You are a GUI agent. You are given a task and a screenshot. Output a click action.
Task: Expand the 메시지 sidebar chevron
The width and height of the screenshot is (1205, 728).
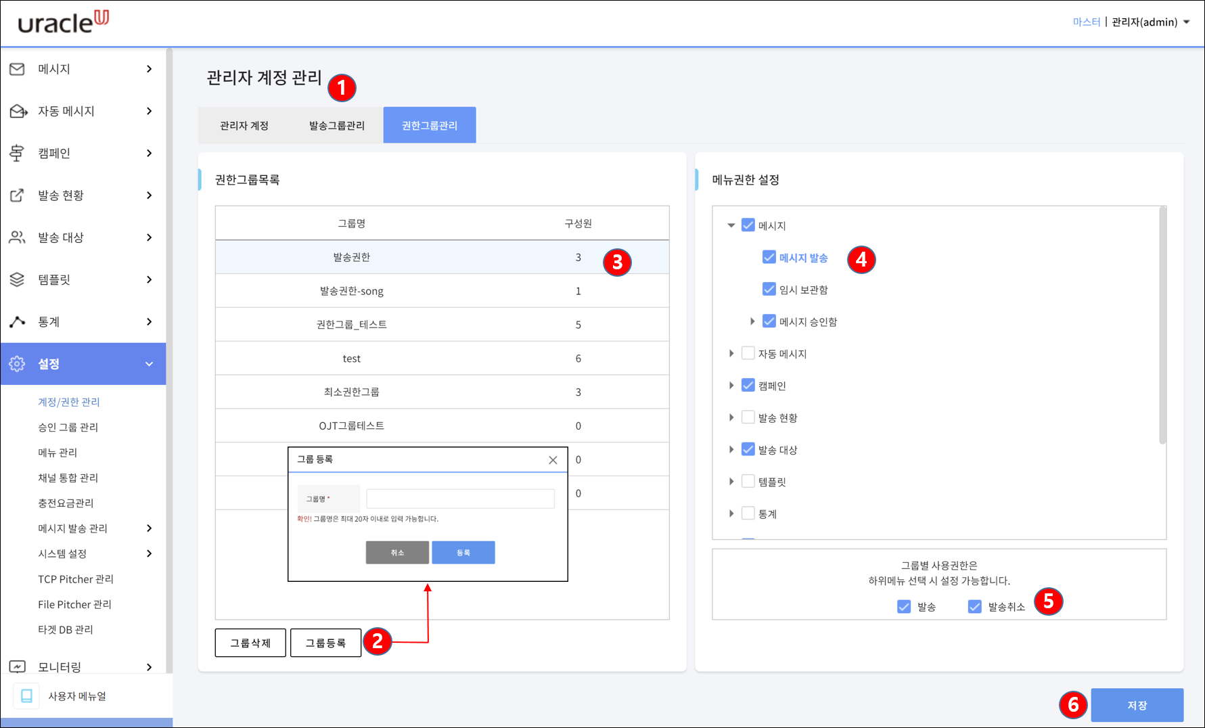point(150,69)
